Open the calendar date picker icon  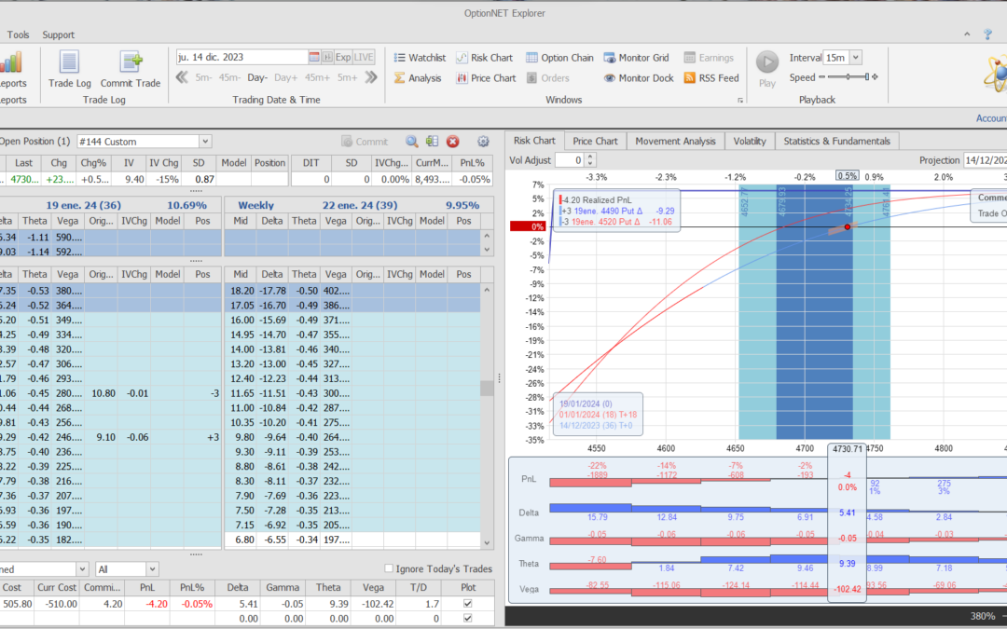point(314,57)
